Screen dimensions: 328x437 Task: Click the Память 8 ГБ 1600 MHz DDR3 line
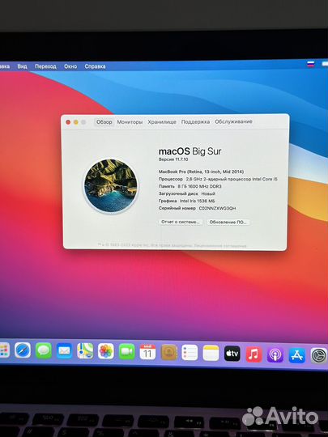tap(190, 186)
